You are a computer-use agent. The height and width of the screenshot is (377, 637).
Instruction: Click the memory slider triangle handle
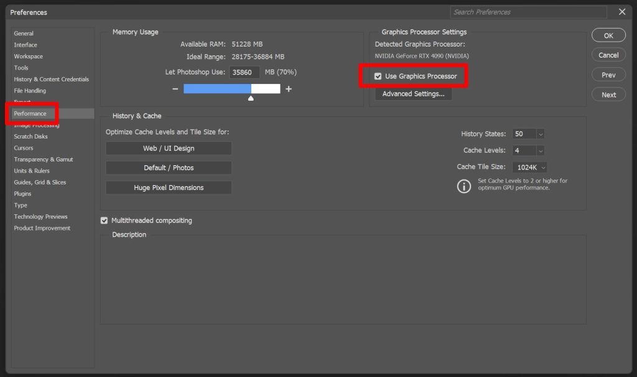[251, 98]
